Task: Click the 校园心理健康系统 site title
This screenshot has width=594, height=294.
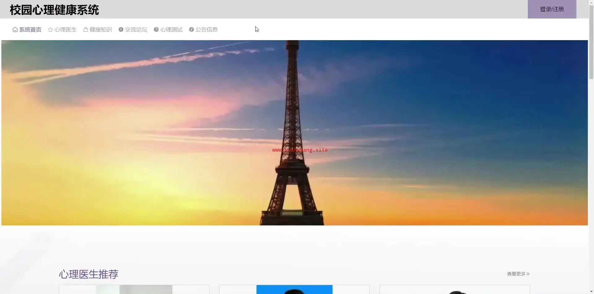Action: [54, 10]
